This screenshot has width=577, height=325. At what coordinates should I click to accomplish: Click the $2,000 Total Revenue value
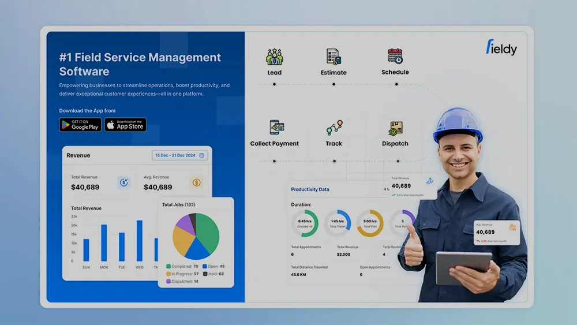click(343, 255)
